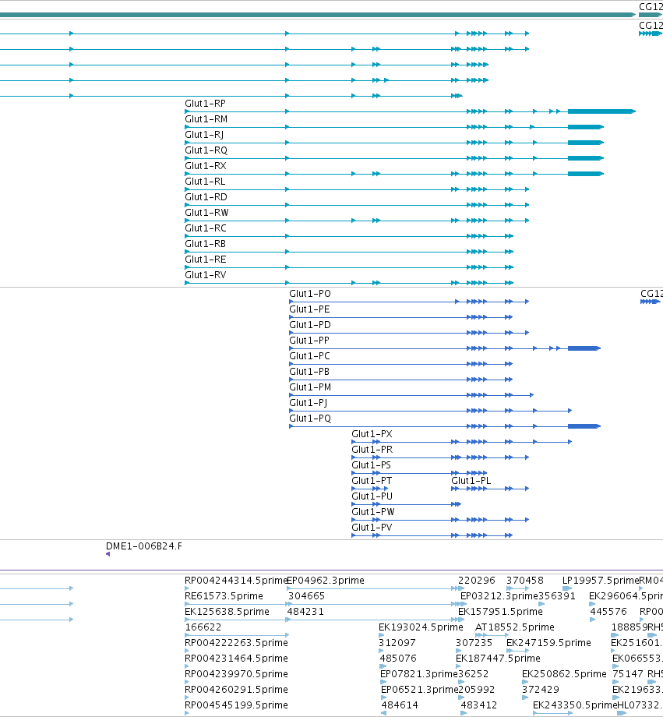Open the EK157951.5prime EST label
Image resolution: width=663 pixels, height=717 pixels.
point(500,611)
